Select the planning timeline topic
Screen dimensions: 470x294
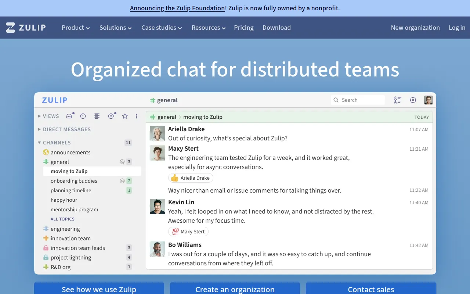pyautogui.click(x=71, y=190)
